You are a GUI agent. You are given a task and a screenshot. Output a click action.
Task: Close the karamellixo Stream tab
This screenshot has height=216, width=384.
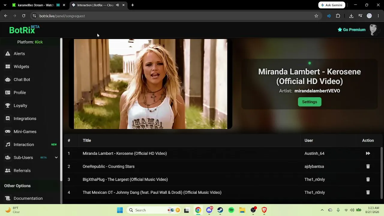tap(64, 5)
